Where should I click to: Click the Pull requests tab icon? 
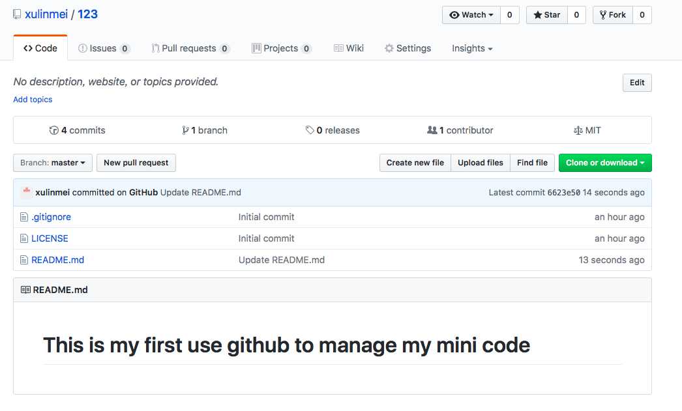155,48
